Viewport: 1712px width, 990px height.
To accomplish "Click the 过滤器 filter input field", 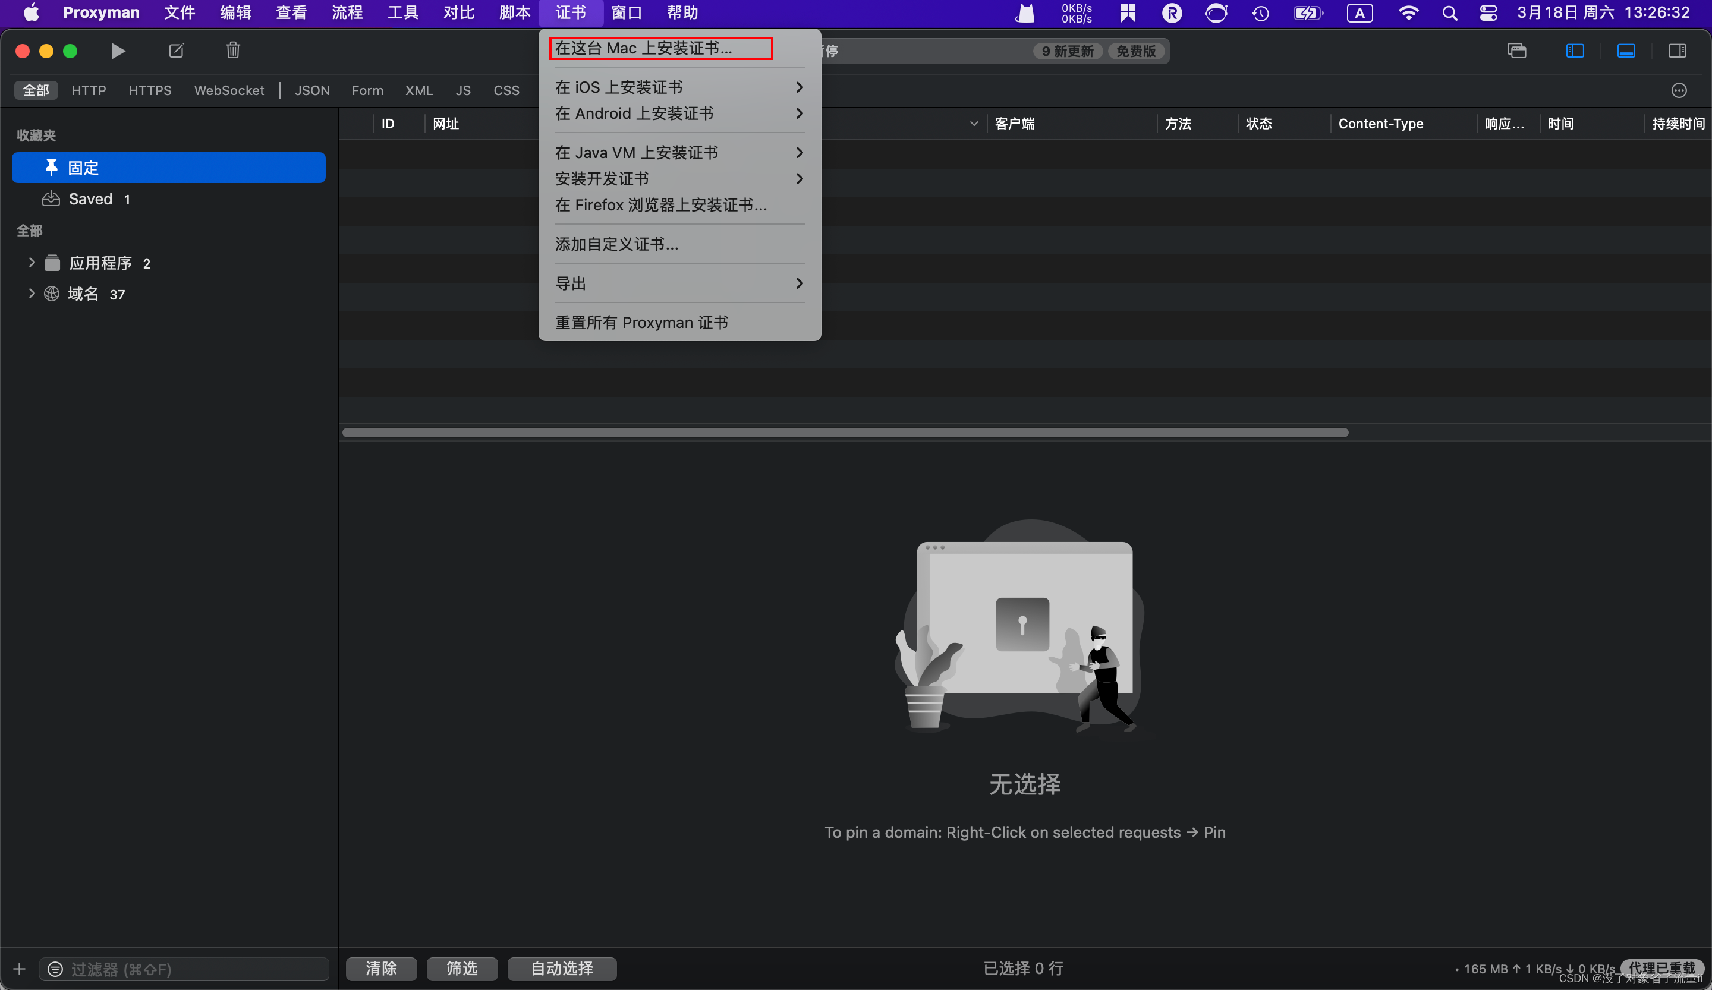I will 184,969.
